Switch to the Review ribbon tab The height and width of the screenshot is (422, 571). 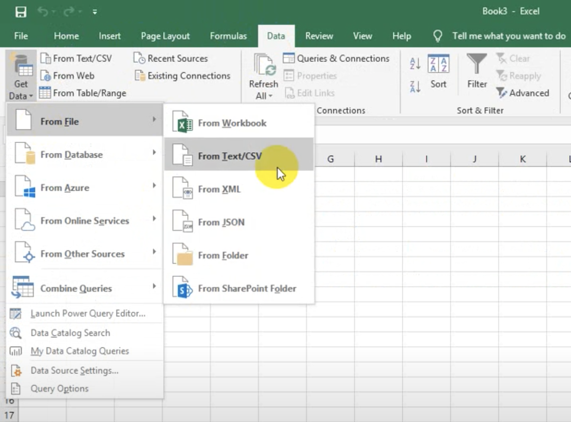[319, 36]
